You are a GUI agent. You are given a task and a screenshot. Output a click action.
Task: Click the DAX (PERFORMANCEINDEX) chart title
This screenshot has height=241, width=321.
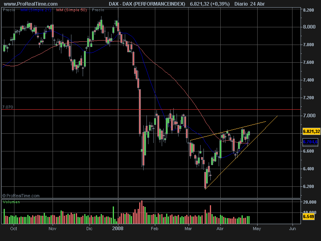click(x=147, y=4)
